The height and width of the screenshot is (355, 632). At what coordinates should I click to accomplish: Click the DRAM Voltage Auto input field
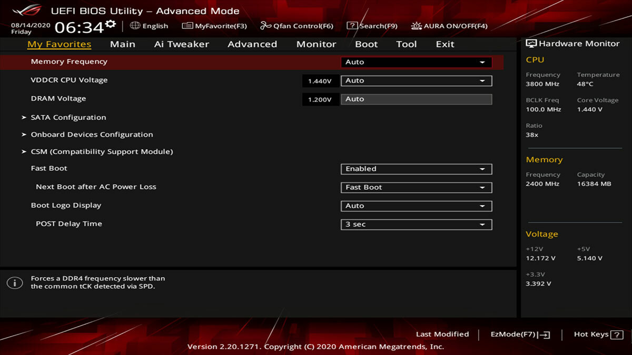[x=417, y=99]
